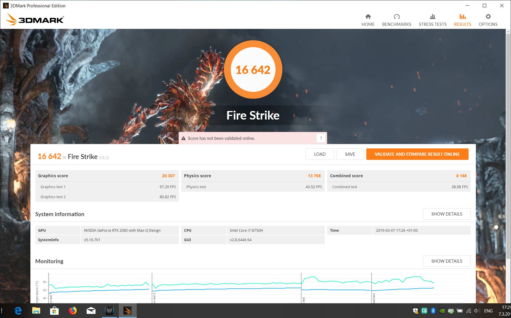511x318 pixels.
Task: Click the Bluetooth tray icon
Action: coord(433,311)
